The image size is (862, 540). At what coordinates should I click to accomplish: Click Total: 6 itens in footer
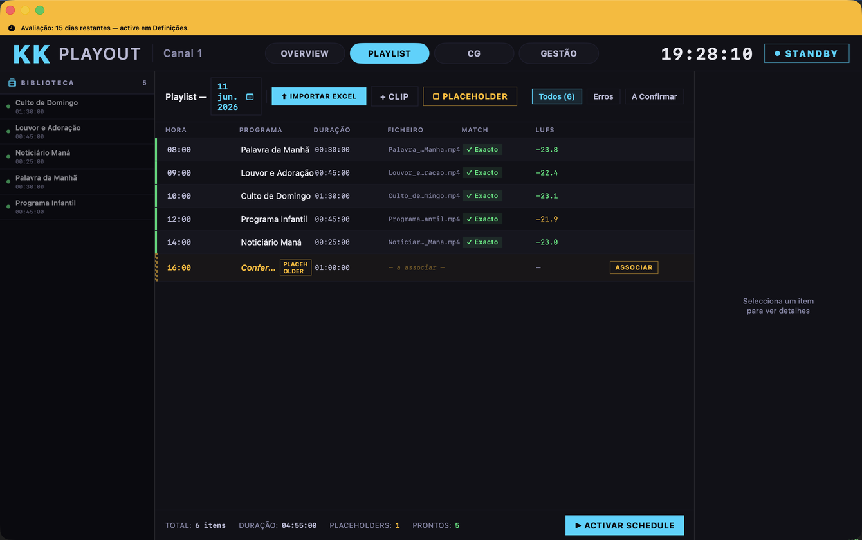(x=196, y=525)
